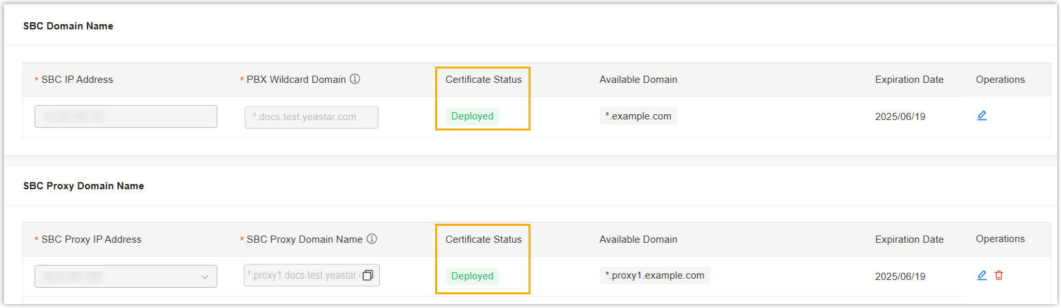Select the *.example.com available domain tag
This screenshot has width=1061, height=308.
pyautogui.click(x=638, y=116)
